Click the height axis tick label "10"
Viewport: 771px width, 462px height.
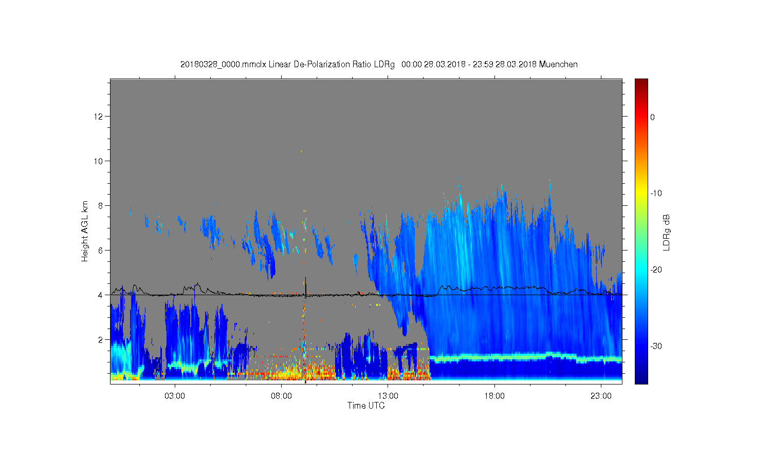[99, 161]
